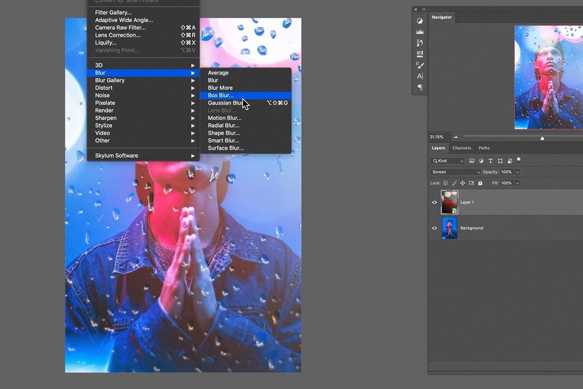This screenshot has height=389, width=583.
Task: Choose Surface Blur menu item
Action: [x=245, y=148]
